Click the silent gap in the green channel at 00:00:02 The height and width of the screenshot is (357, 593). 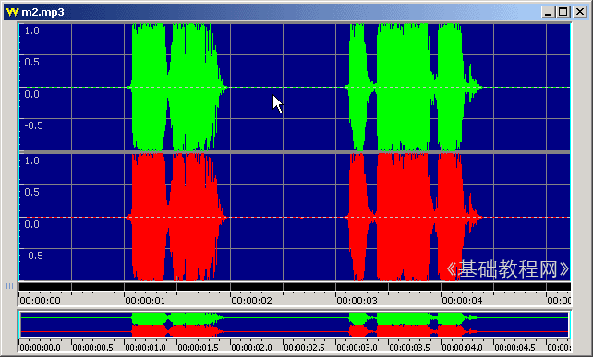pos(257,88)
